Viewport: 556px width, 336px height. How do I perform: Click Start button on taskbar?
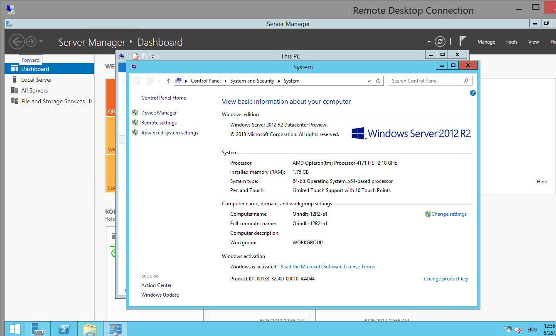(15, 329)
